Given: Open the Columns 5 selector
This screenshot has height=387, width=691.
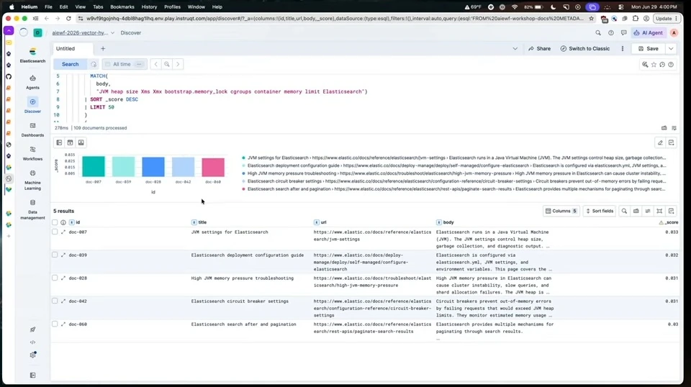Looking at the screenshot, I should (561, 211).
